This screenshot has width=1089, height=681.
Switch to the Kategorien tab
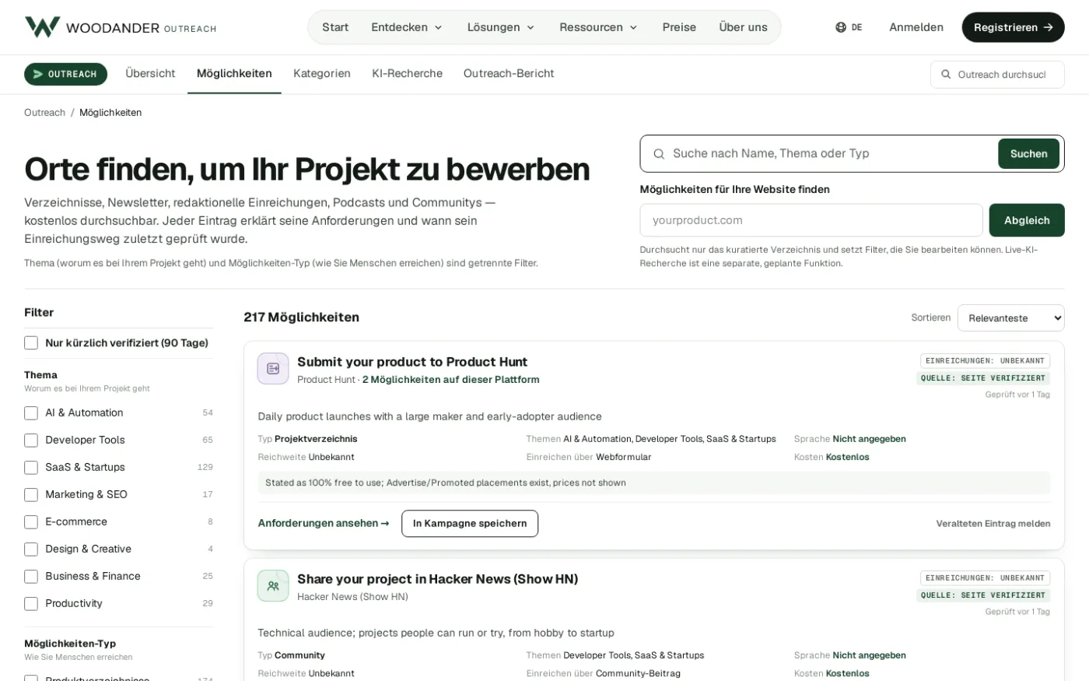pos(322,74)
